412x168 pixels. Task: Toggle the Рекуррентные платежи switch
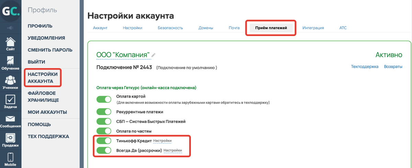[x=104, y=112]
